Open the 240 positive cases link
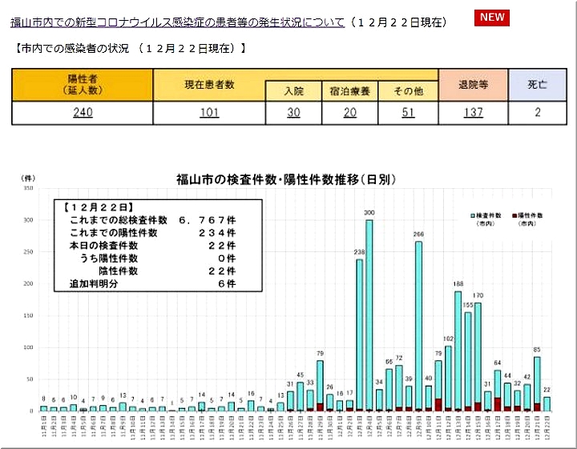This screenshot has width=577, height=449. click(x=83, y=113)
